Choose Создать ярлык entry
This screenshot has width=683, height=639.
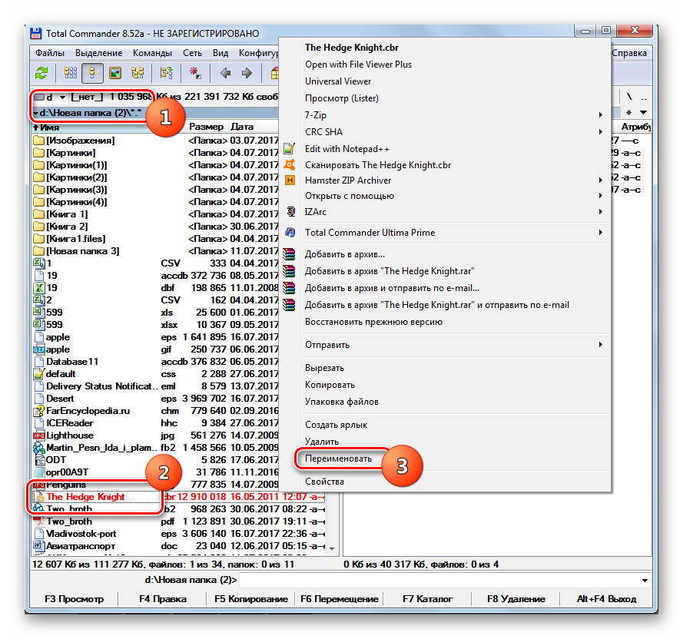coord(336,425)
